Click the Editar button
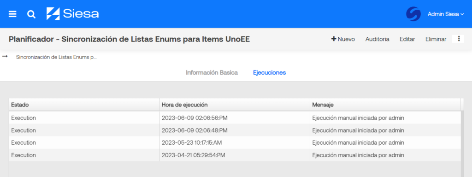 coord(407,39)
